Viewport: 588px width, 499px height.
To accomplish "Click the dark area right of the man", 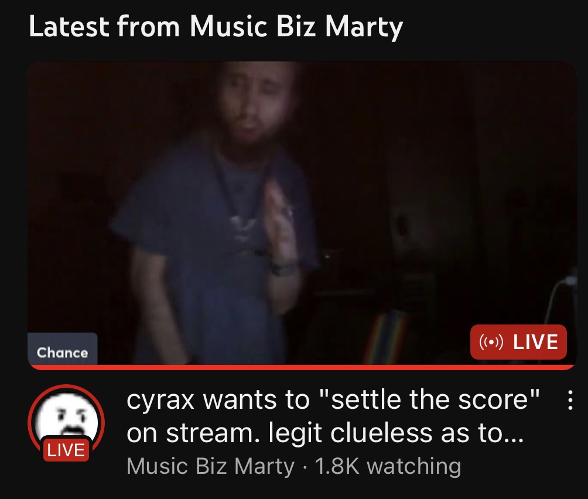I will (431, 187).
